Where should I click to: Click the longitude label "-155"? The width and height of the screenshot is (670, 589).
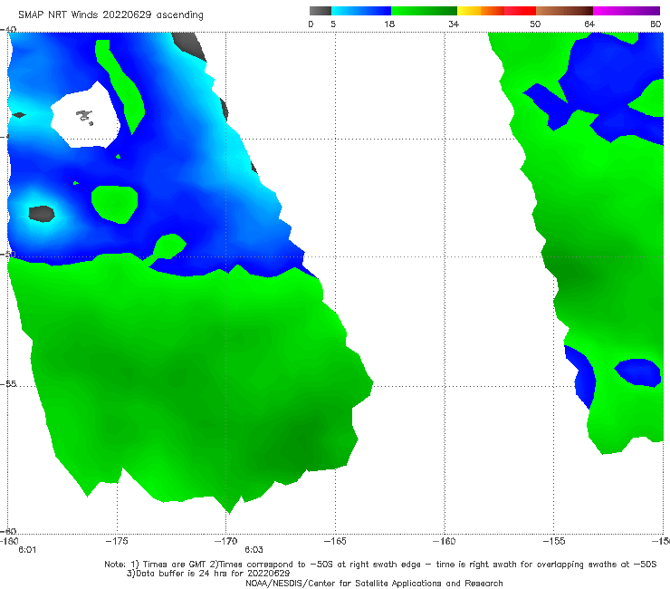[554, 541]
